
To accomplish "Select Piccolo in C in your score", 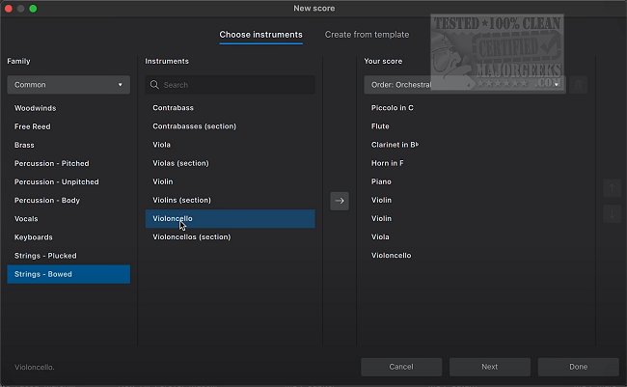I will point(393,108).
